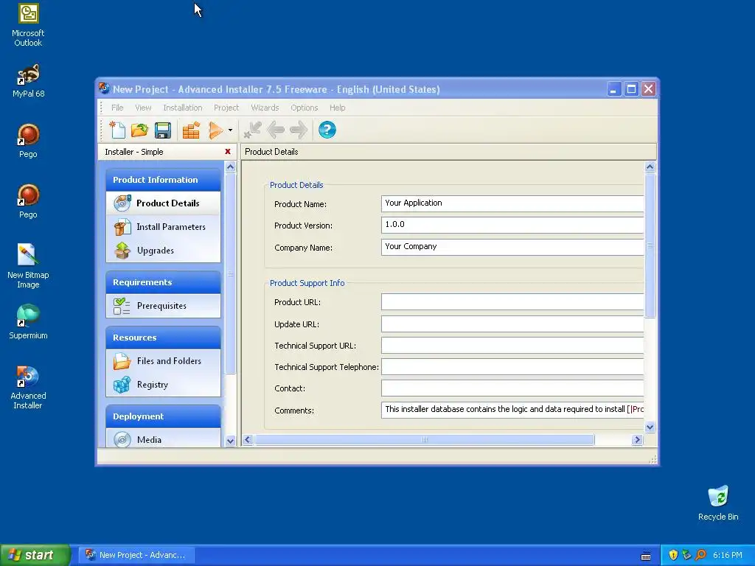
Task: Open the Options menu
Action: point(305,108)
